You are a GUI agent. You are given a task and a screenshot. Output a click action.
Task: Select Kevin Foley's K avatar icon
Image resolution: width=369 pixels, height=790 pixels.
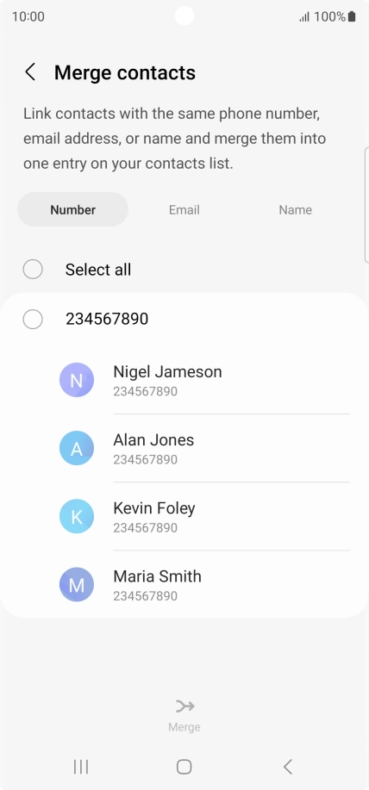click(x=77, y=516)
